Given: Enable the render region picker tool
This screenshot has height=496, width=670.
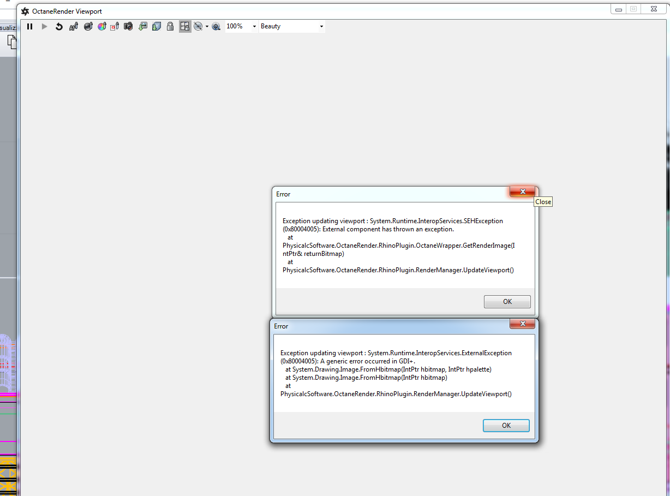Looking at the screenshot, I should (115, 26).
